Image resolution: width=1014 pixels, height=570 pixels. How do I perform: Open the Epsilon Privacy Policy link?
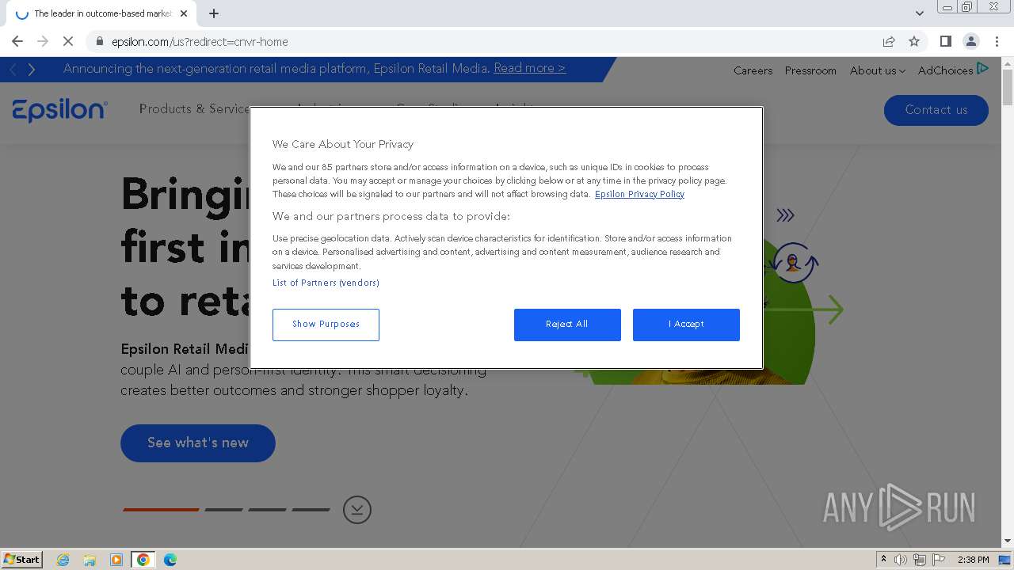639,194
